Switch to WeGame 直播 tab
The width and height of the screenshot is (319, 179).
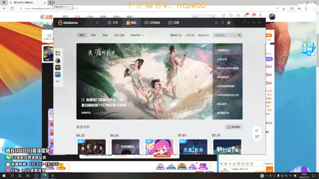tap(174, 23)
